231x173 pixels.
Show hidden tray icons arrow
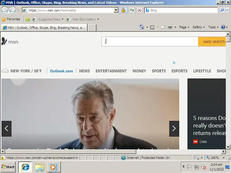(x=183, y=167)
